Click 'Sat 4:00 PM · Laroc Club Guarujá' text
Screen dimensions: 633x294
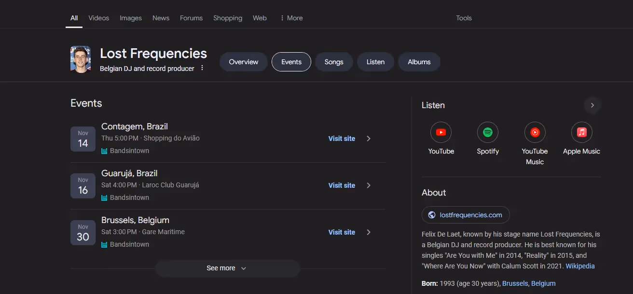pos(150,185)
